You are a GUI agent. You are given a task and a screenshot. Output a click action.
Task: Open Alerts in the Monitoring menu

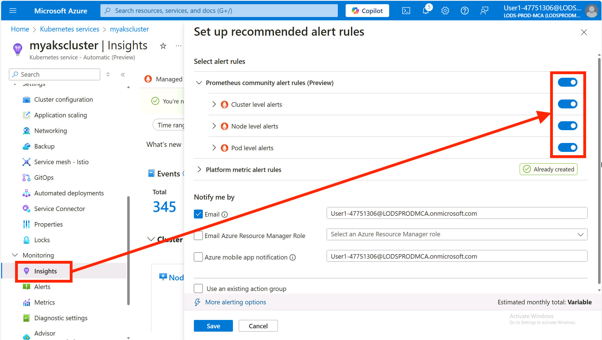click(42, 287)
